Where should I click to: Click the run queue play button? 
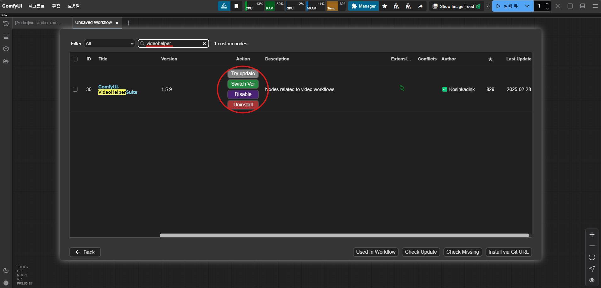[507, 6]
